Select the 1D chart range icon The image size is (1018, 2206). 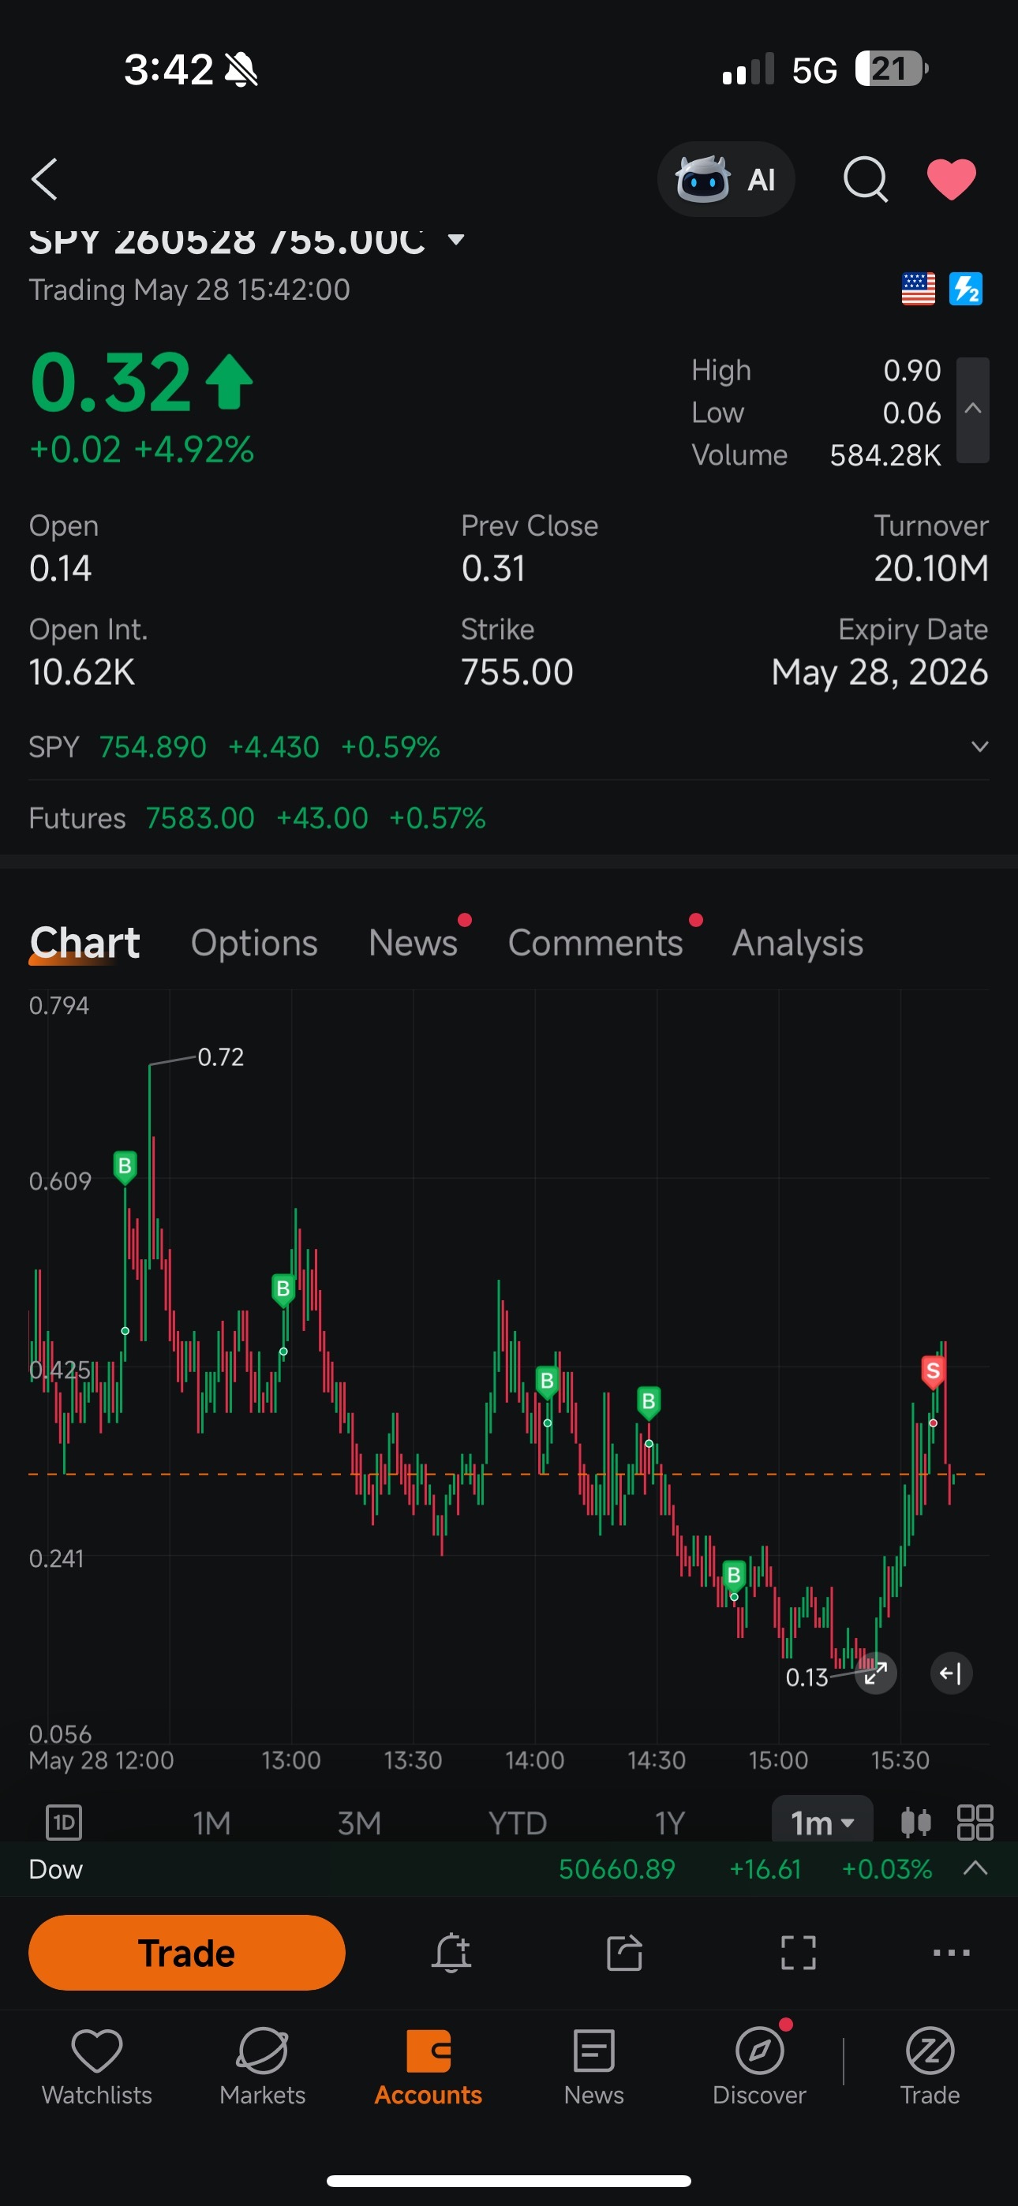click(63, 1823)
